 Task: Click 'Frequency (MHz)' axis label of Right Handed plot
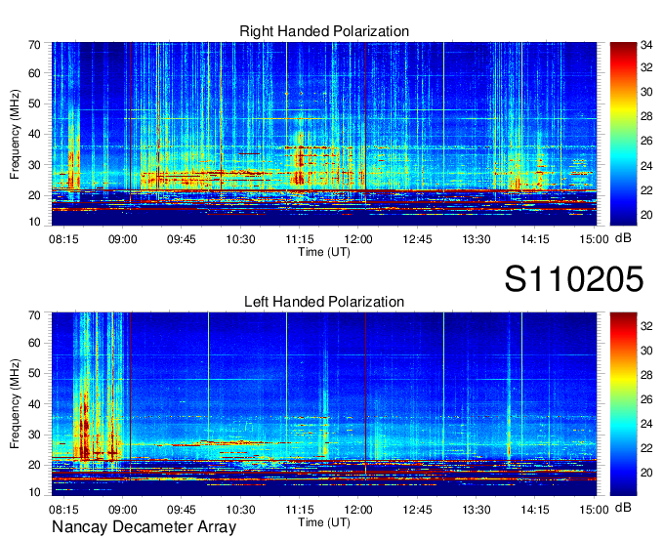(15, 134)
